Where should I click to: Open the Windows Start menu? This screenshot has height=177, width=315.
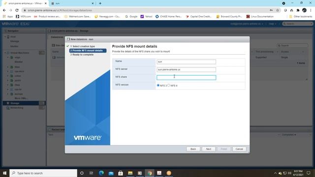(x=4, y=173)
